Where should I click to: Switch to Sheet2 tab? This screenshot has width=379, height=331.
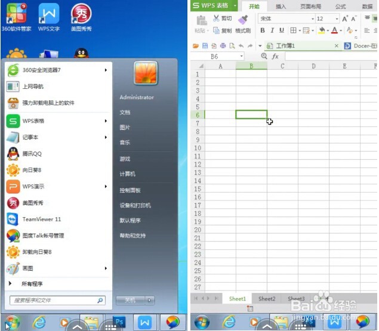[x=267, y=299]
